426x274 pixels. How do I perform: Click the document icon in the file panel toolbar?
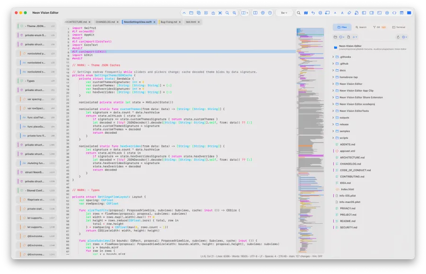[348, 37]
